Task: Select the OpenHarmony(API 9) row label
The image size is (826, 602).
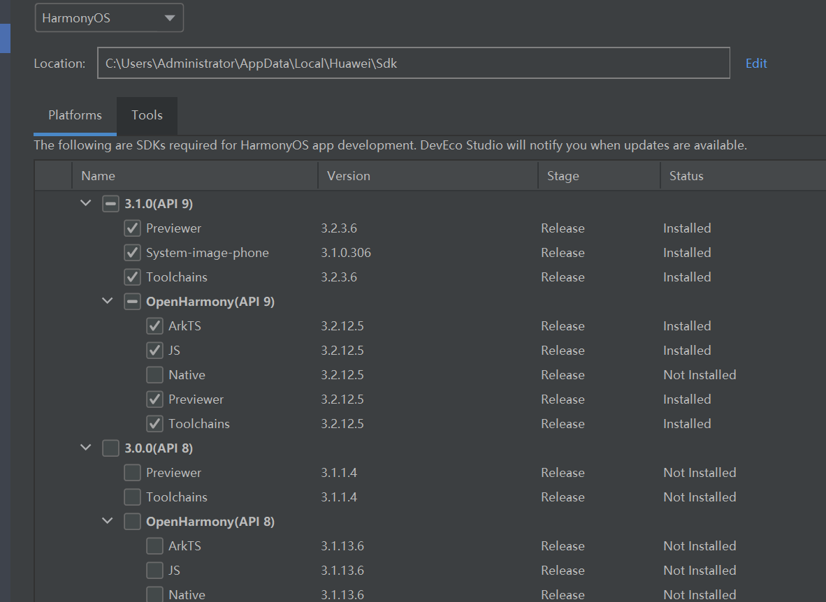Action: (x=210, y=302)
